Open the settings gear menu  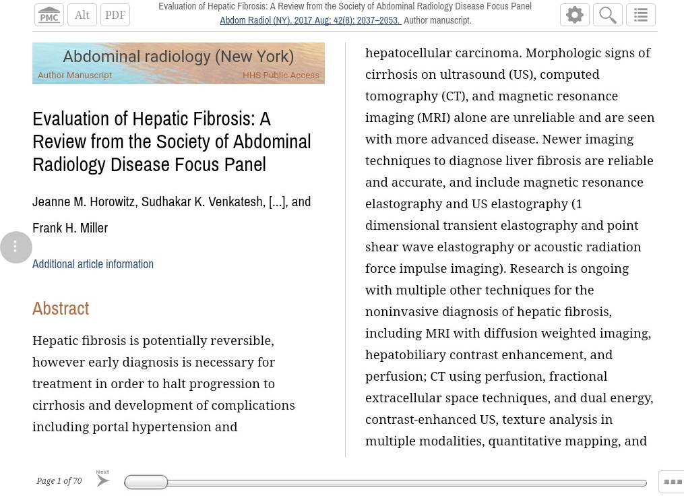(575, 15)
